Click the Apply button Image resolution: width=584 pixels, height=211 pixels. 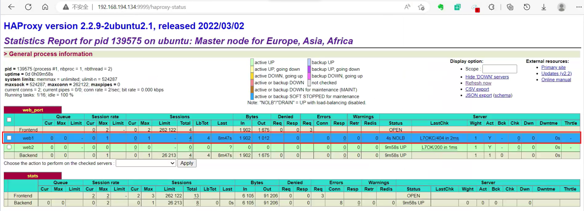click(187, 163)
